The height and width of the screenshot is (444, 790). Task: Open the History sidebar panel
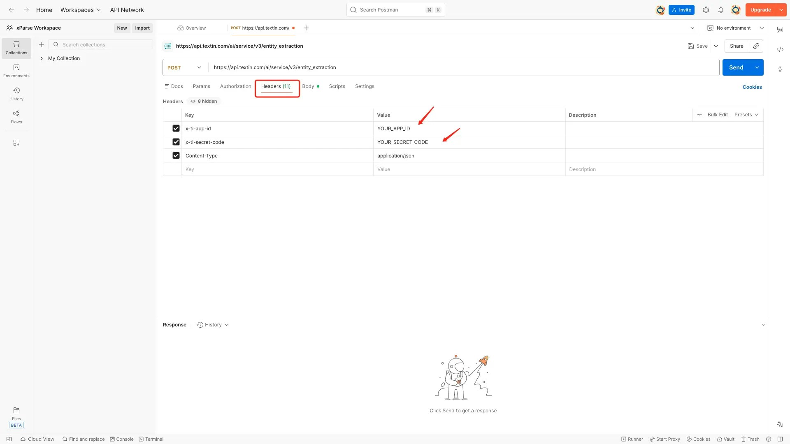pyautogui.click(x=16, y=94)
